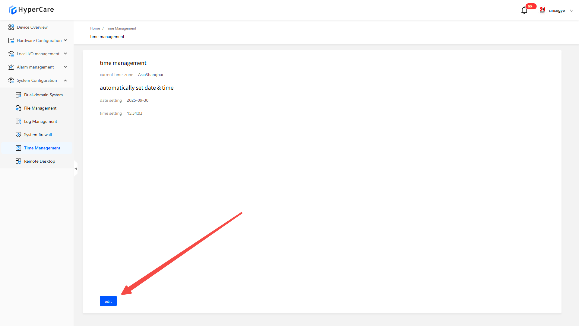This screenshot has width=579, height=326.
Task: Click the File Management icon
Action: click(x=18, y=108)
